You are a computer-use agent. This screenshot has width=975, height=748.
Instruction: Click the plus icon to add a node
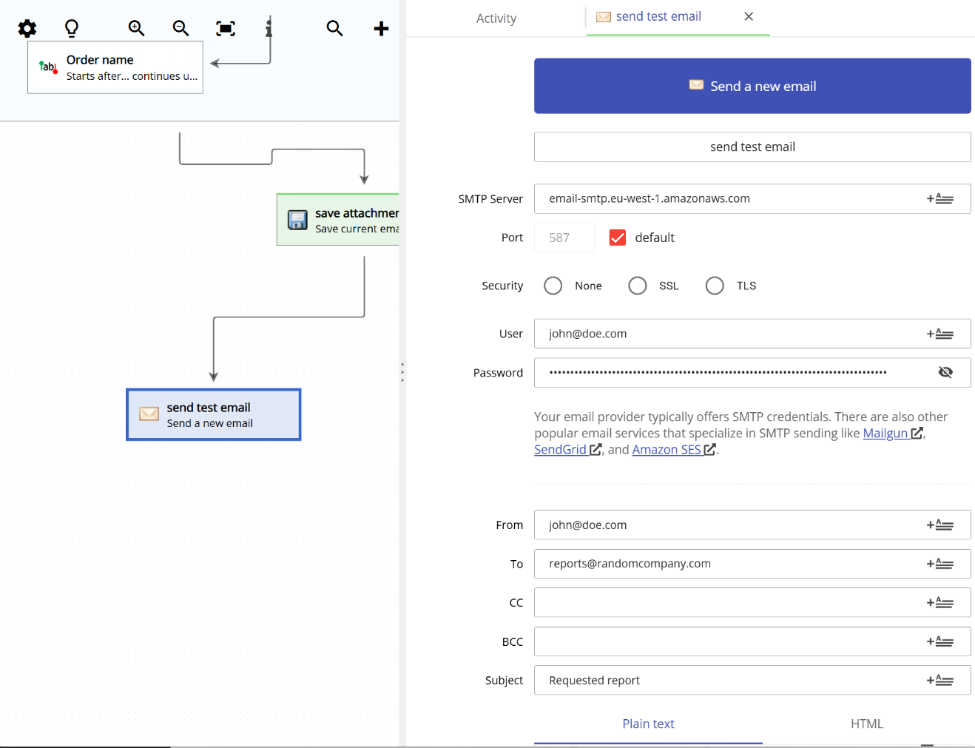[x=381, y=28]
